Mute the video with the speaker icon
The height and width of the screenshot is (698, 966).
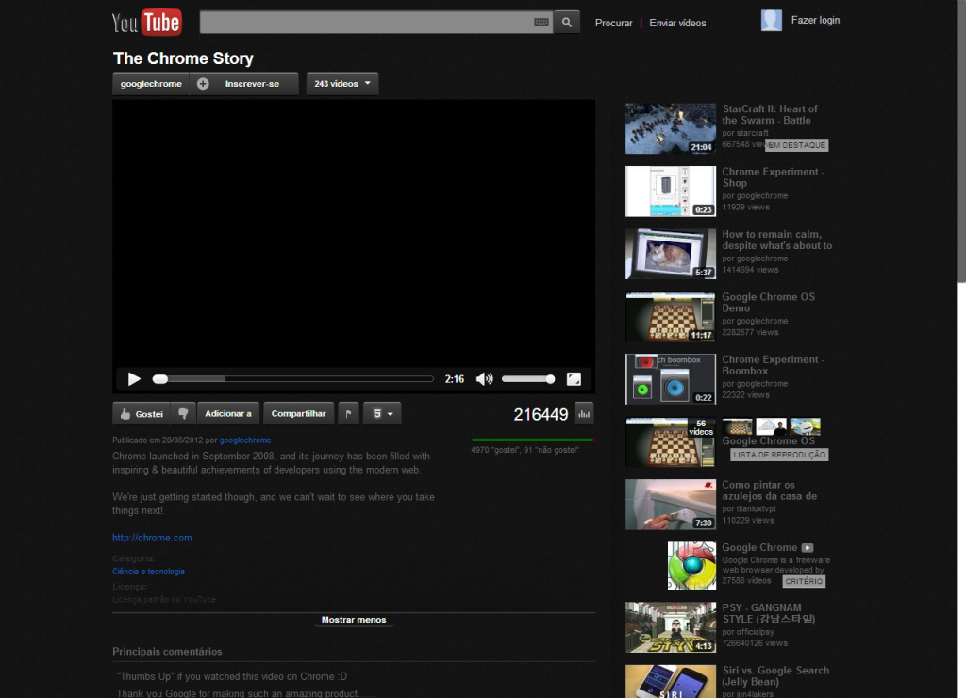(x=484, y=379)
